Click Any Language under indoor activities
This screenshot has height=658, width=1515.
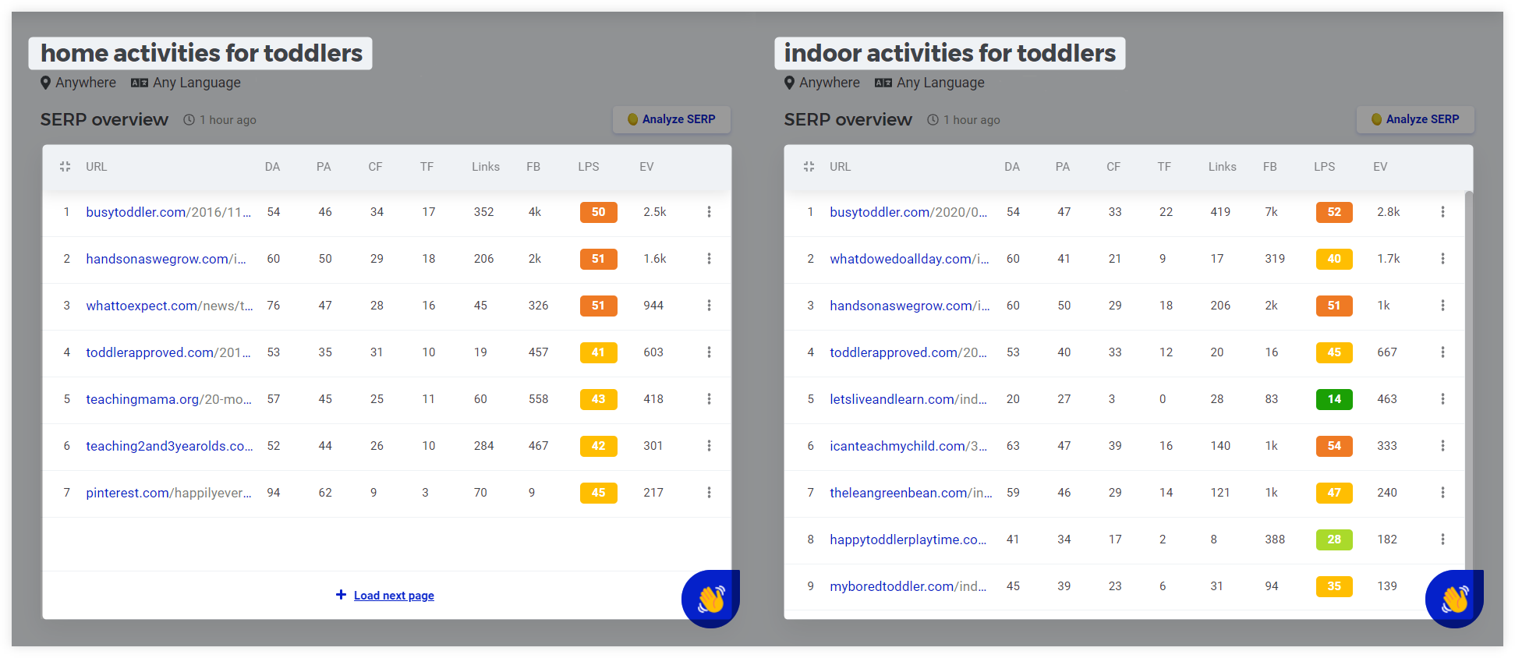tap(940, 83)
